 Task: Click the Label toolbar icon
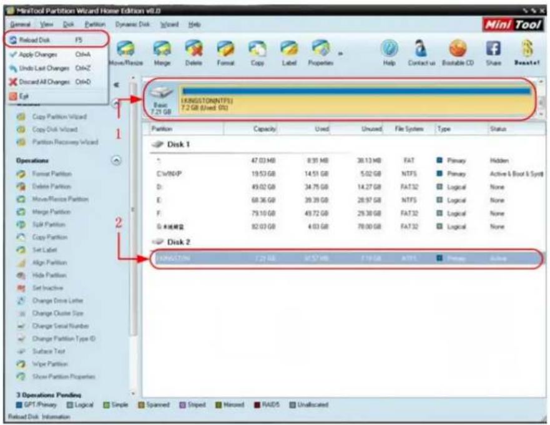pyautogui.click(x=289, y=52)
